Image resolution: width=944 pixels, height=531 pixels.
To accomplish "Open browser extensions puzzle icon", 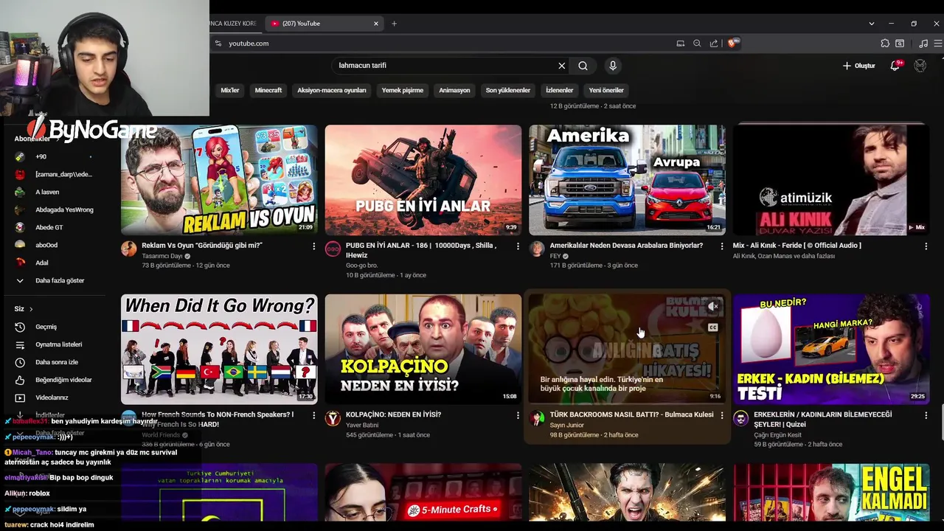I will (x=885, y=44).
